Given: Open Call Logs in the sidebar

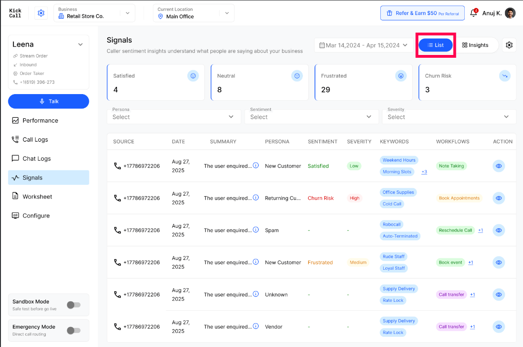Looking at the screenshot, I should click(48, 139).
